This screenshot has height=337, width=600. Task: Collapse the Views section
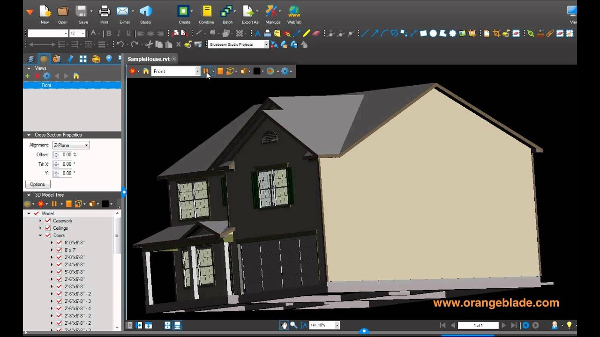(x=29, y=68)
